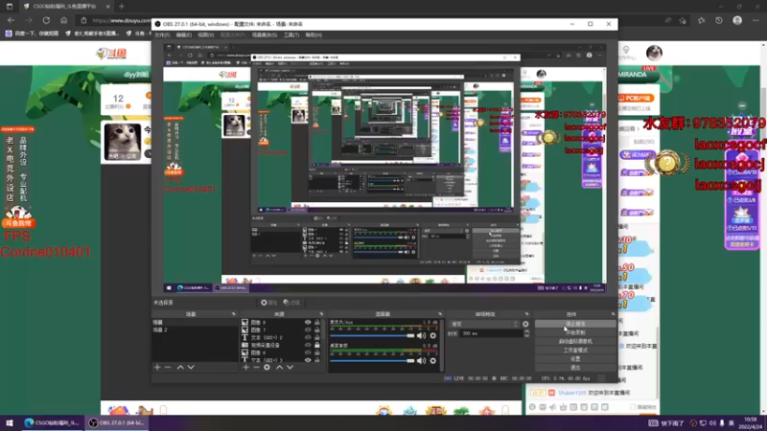Image resolution: width=767 pixels, height=431 pixels.
Task: Mute the 桌面音频 speaker icon
Action: click(421, 361)
